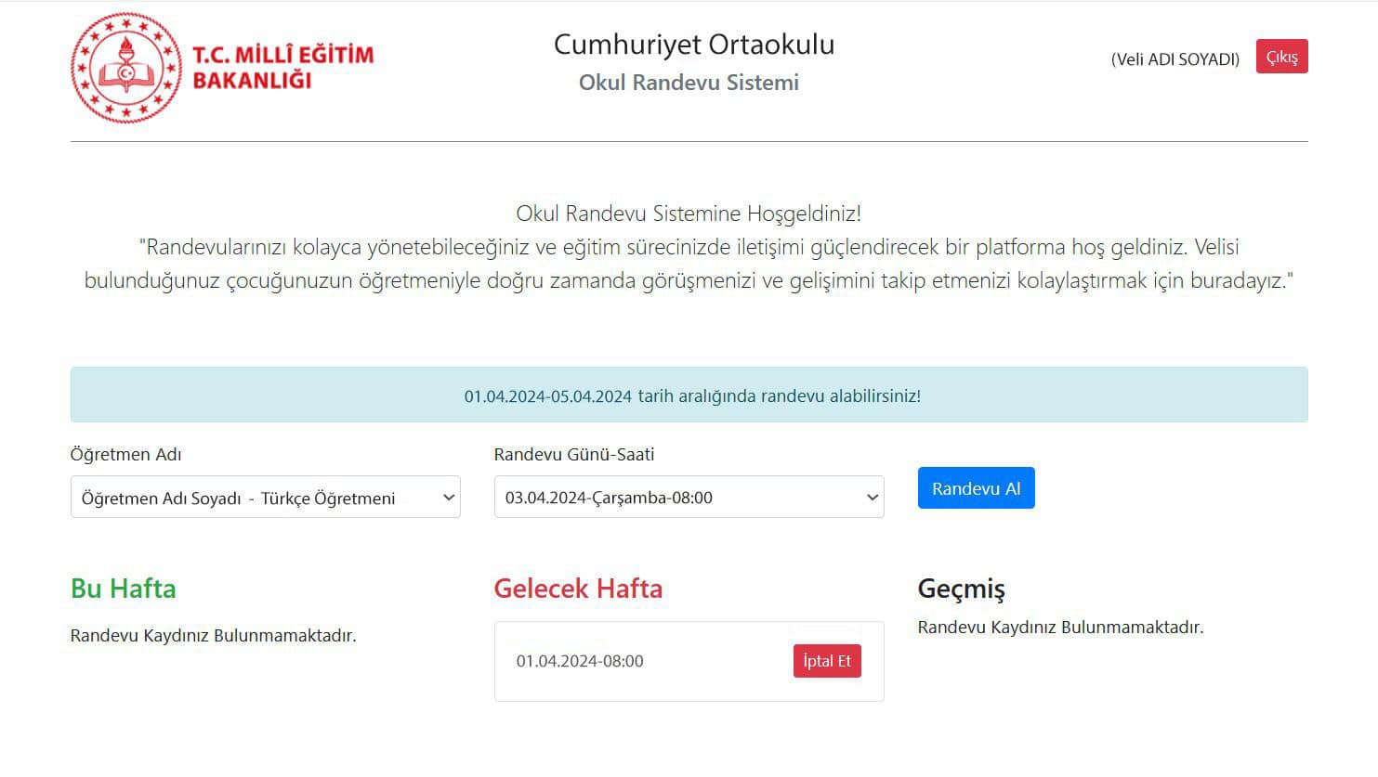Select the Geçmiş section heading
This screenshot has width=1378, height=777.
(961, 589)
